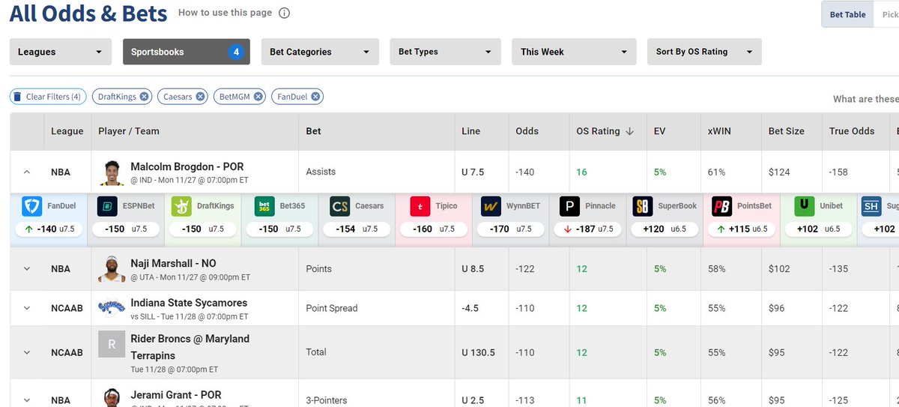Click Malcolm Brogdon's player photo
Viewport: 899px width, 407px height.
pos(112,172)
